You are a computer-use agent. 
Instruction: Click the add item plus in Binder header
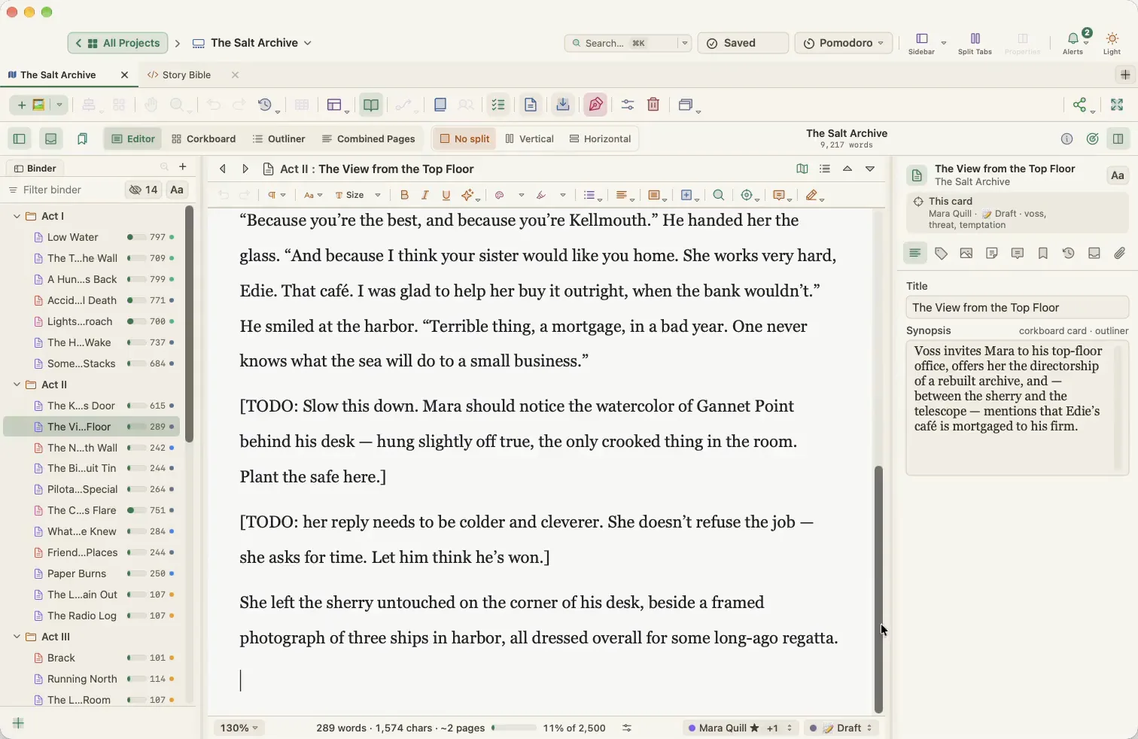click(182, 167)
